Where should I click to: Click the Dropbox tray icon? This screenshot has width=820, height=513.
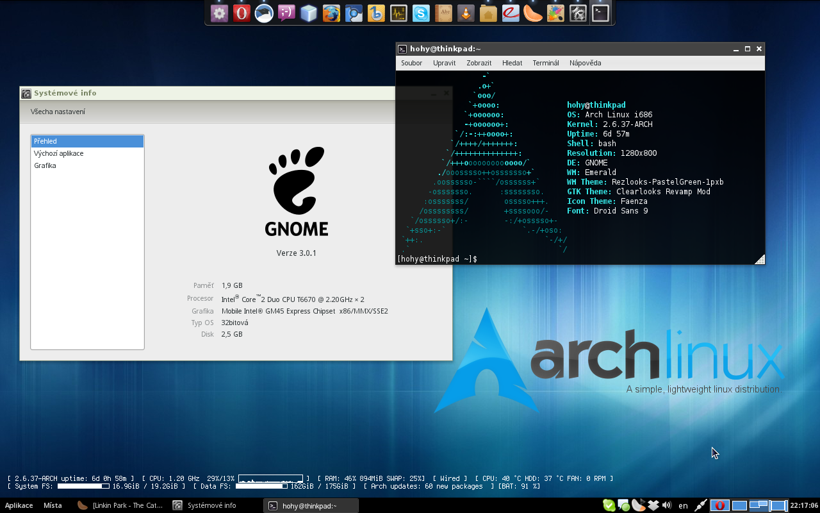tap(653, 505)
